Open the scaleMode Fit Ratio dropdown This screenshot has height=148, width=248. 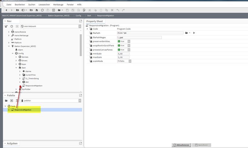[x=130, y=61]
